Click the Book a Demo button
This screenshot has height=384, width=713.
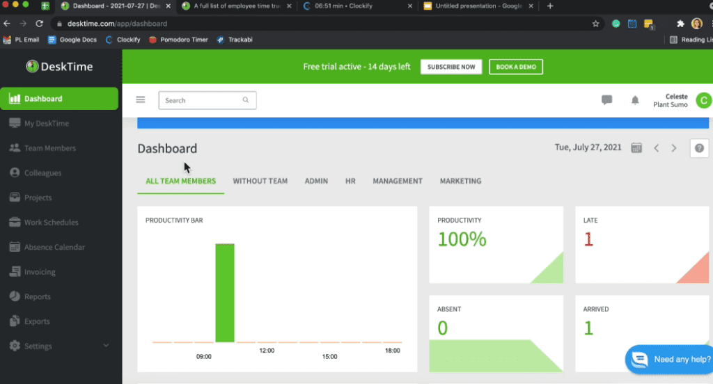[515, 67]
